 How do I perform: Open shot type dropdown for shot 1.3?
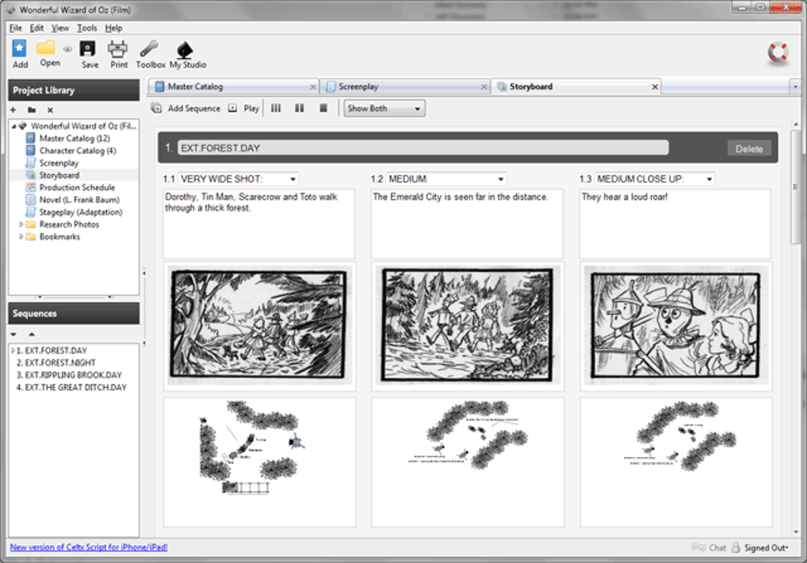tap(709, 179)
